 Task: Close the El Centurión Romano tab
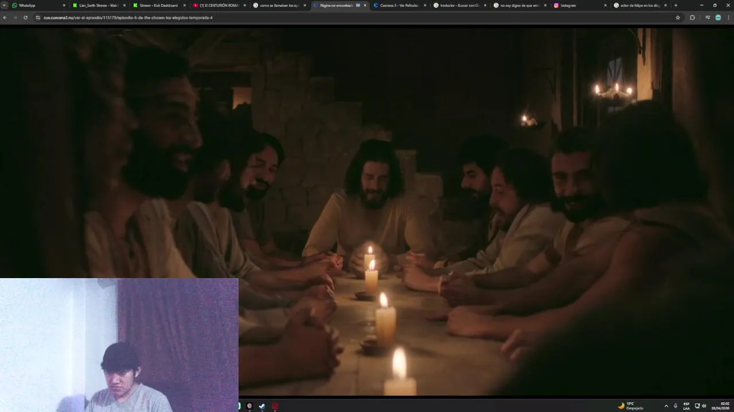[244, 5]
